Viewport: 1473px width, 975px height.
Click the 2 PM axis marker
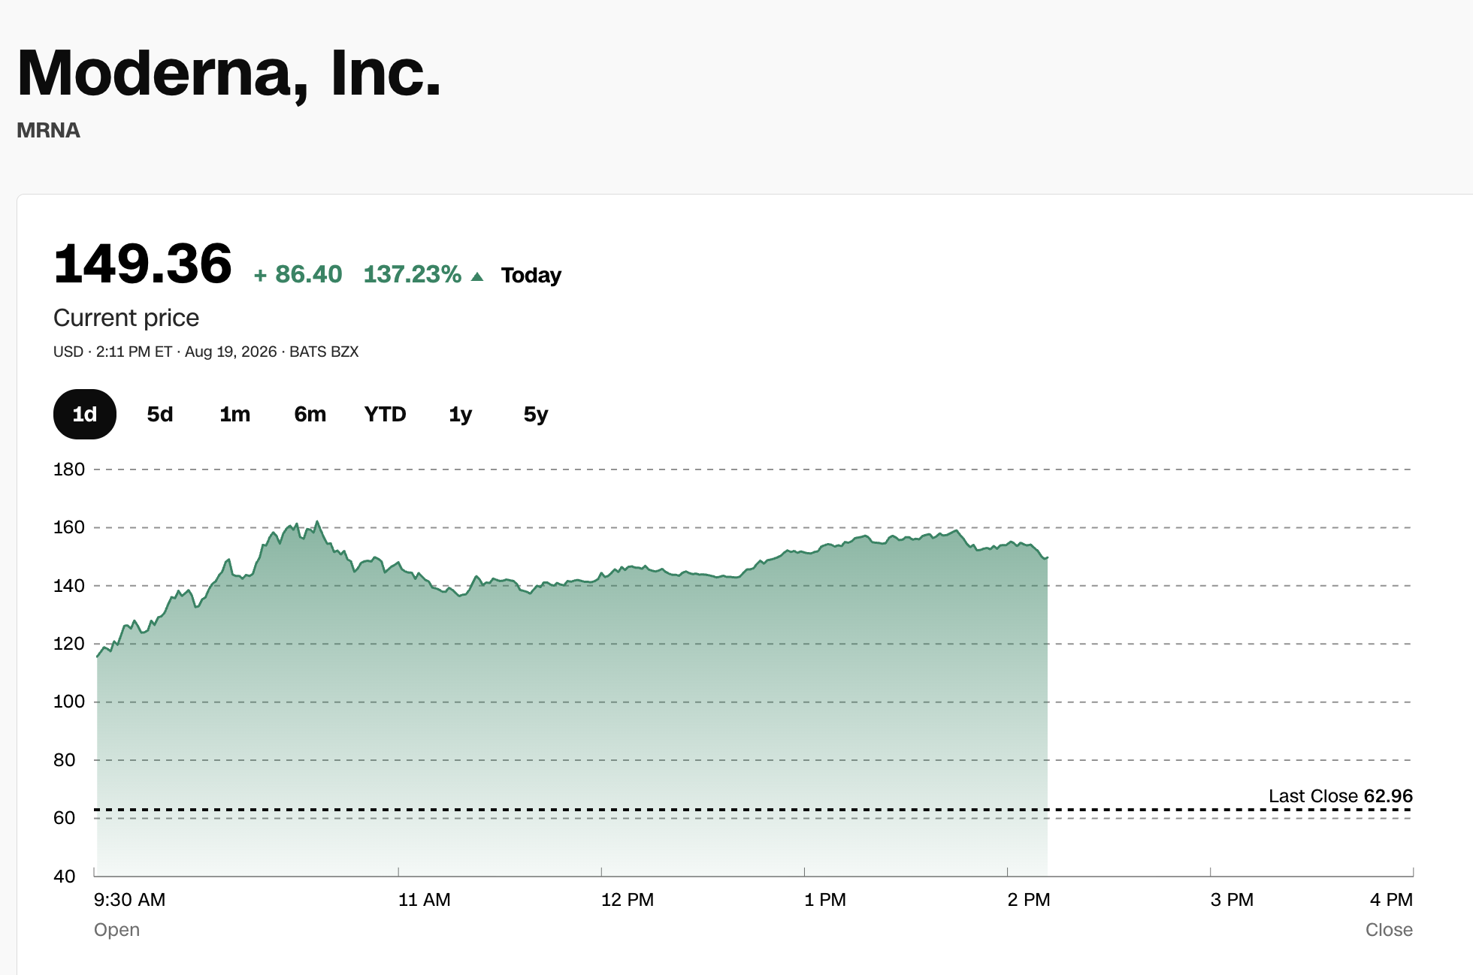point(1029,900)
